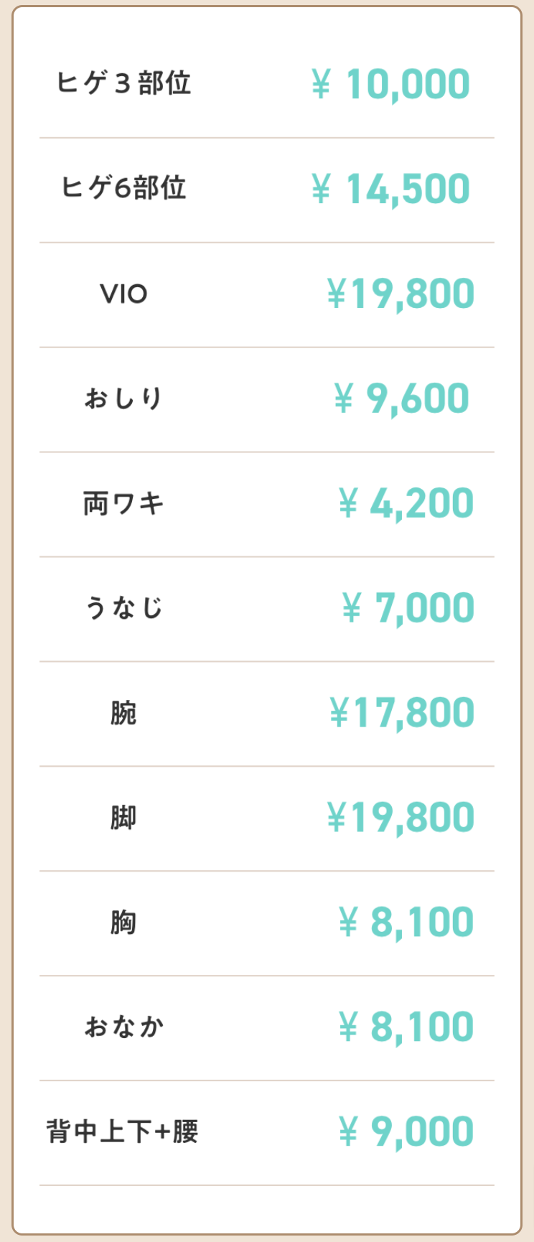534x1242 pixels.
Task: Click the 腕 label
Action: pyautogui.click(x=123, y=713)
